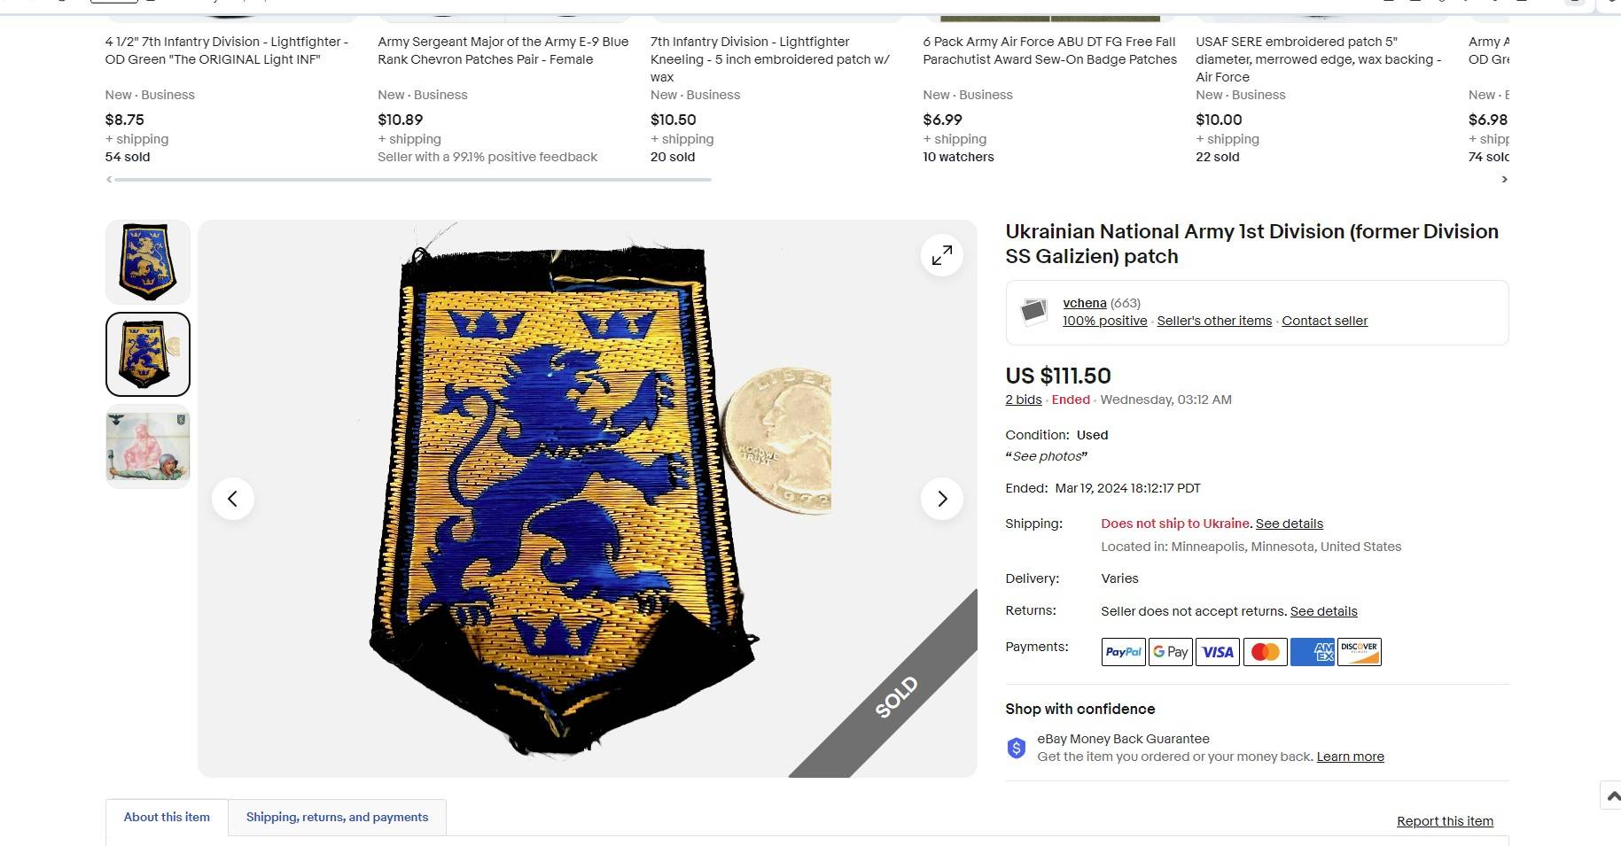
Task: Select the first patch thumbnail
Action: click(148, 262)
